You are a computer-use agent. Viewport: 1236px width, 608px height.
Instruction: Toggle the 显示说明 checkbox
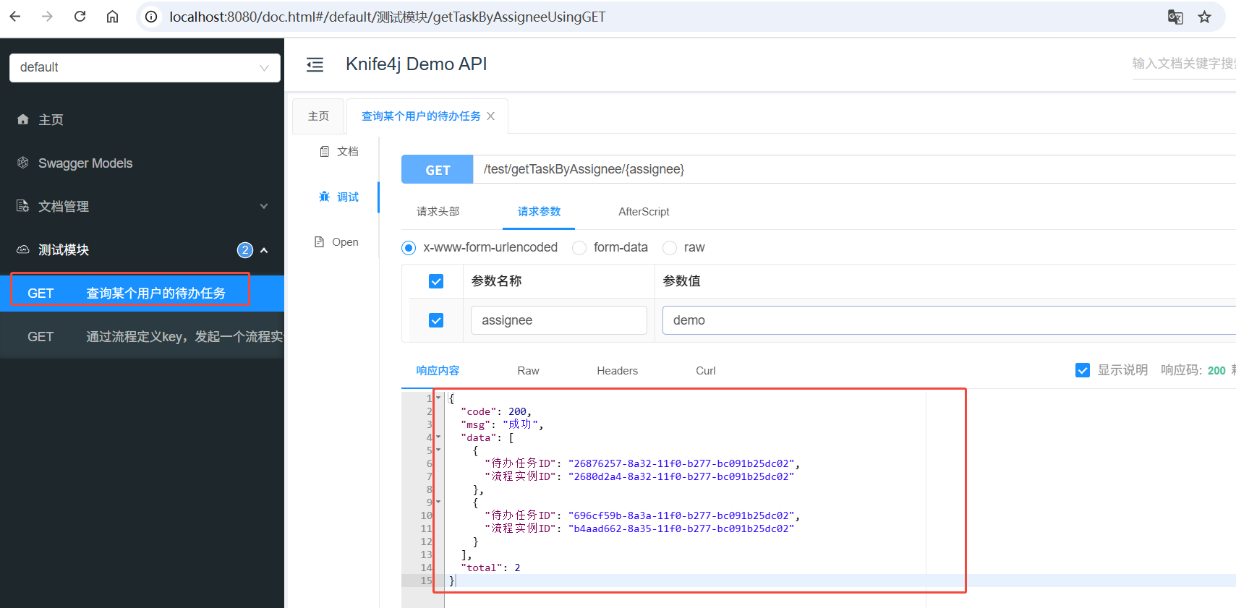tap(1083, 370)
